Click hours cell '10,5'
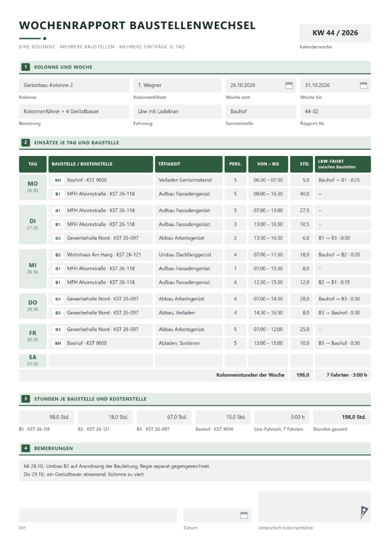The image size is (390, 551). click(x=302, y=225)
